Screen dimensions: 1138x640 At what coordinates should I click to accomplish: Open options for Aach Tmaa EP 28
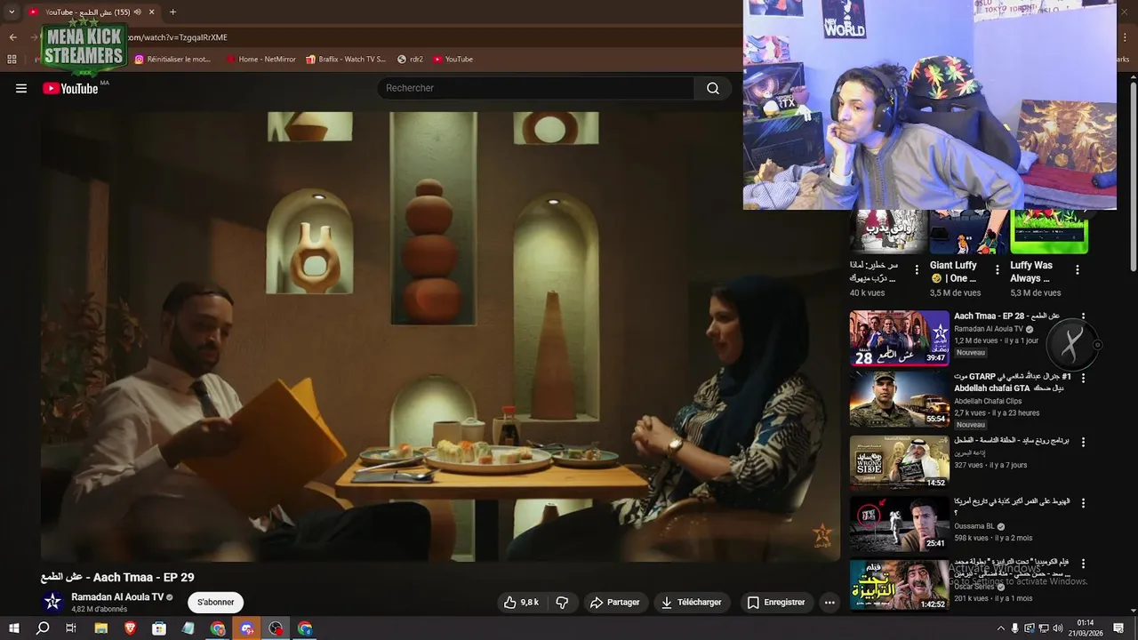pos(1083,316)
